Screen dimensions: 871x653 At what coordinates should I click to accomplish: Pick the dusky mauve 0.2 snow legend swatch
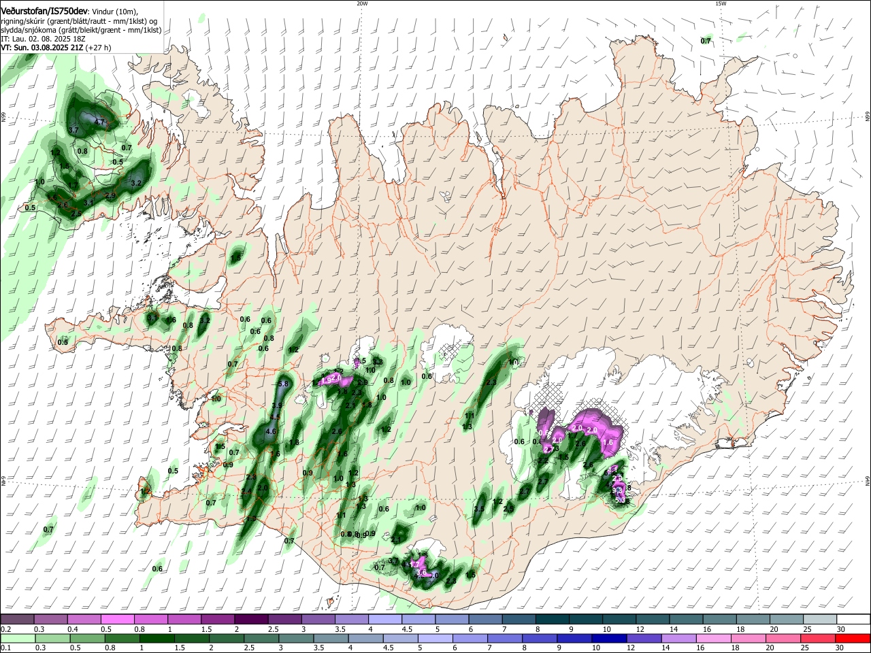[x=17, y=620]
